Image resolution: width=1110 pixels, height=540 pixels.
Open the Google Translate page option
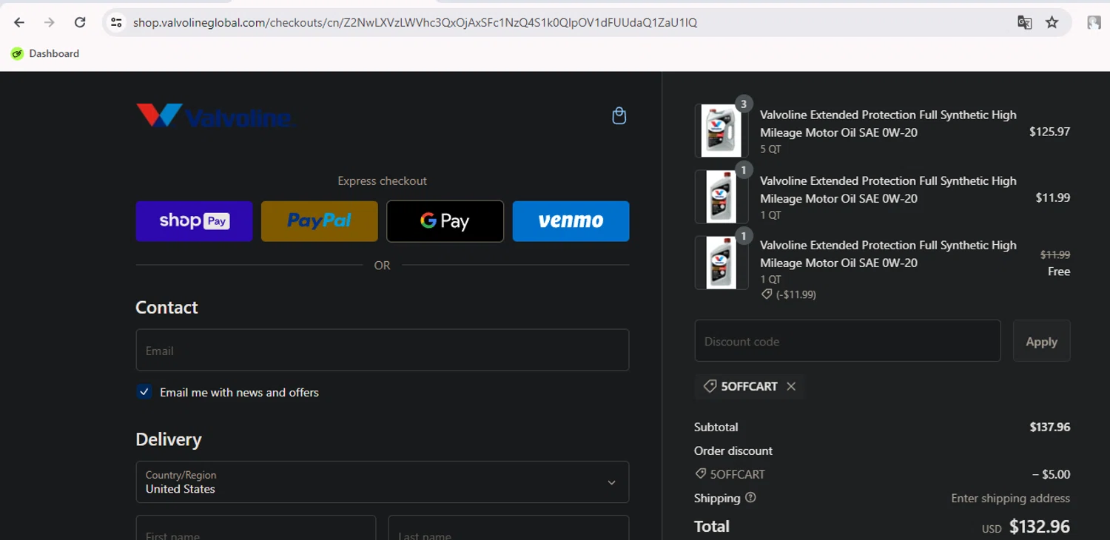[x=1025, y=22]
